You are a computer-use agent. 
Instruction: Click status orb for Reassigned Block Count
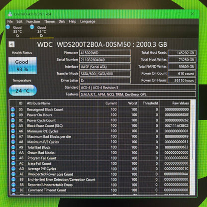pyautogui.click(x=13, y=109)
